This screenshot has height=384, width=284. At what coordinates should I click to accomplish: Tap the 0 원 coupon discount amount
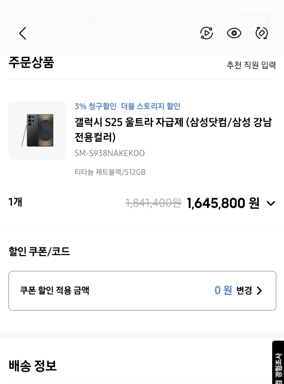[x=223, y=291]
